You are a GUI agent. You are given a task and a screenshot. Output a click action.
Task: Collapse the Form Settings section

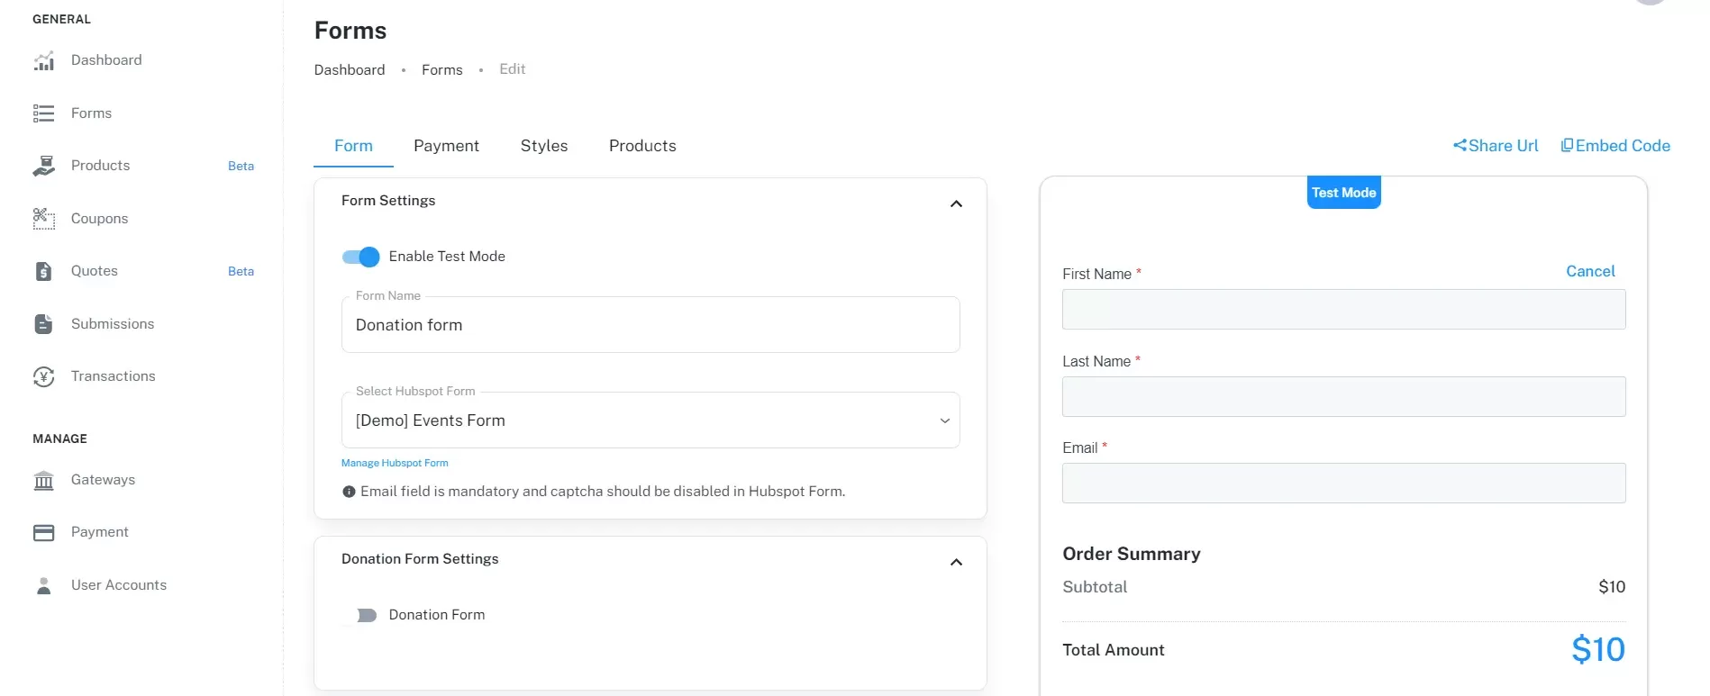pyautogui.click(x=956, y=204)
